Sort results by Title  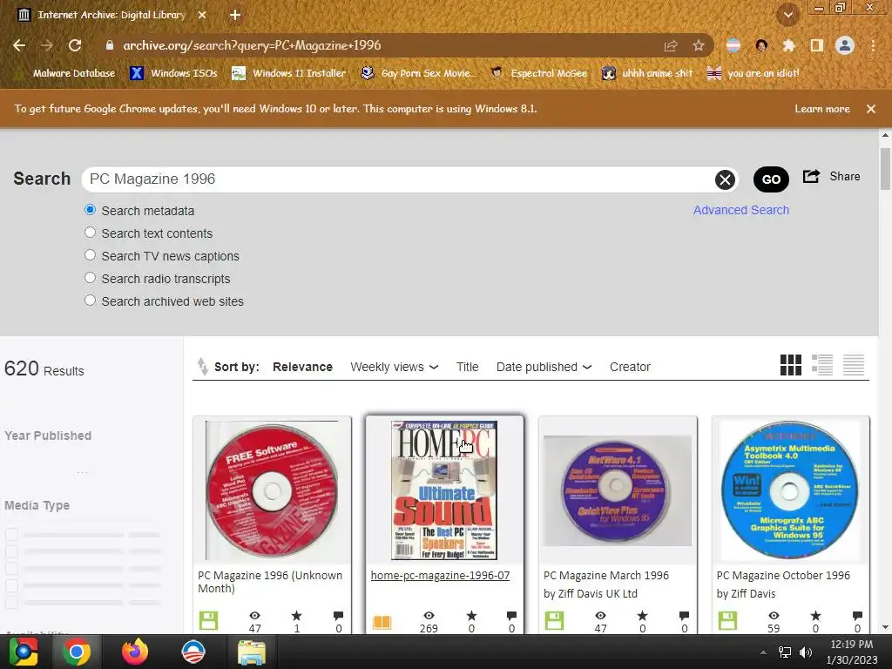(x=467, y=367)
